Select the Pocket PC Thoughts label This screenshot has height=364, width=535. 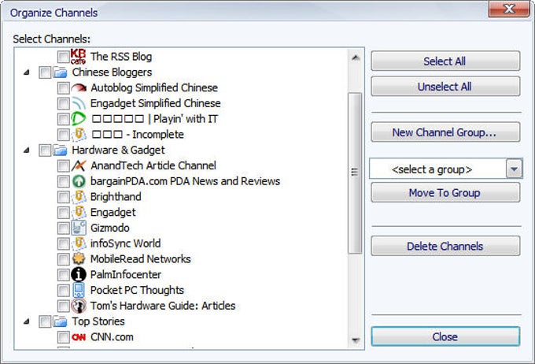137,290
